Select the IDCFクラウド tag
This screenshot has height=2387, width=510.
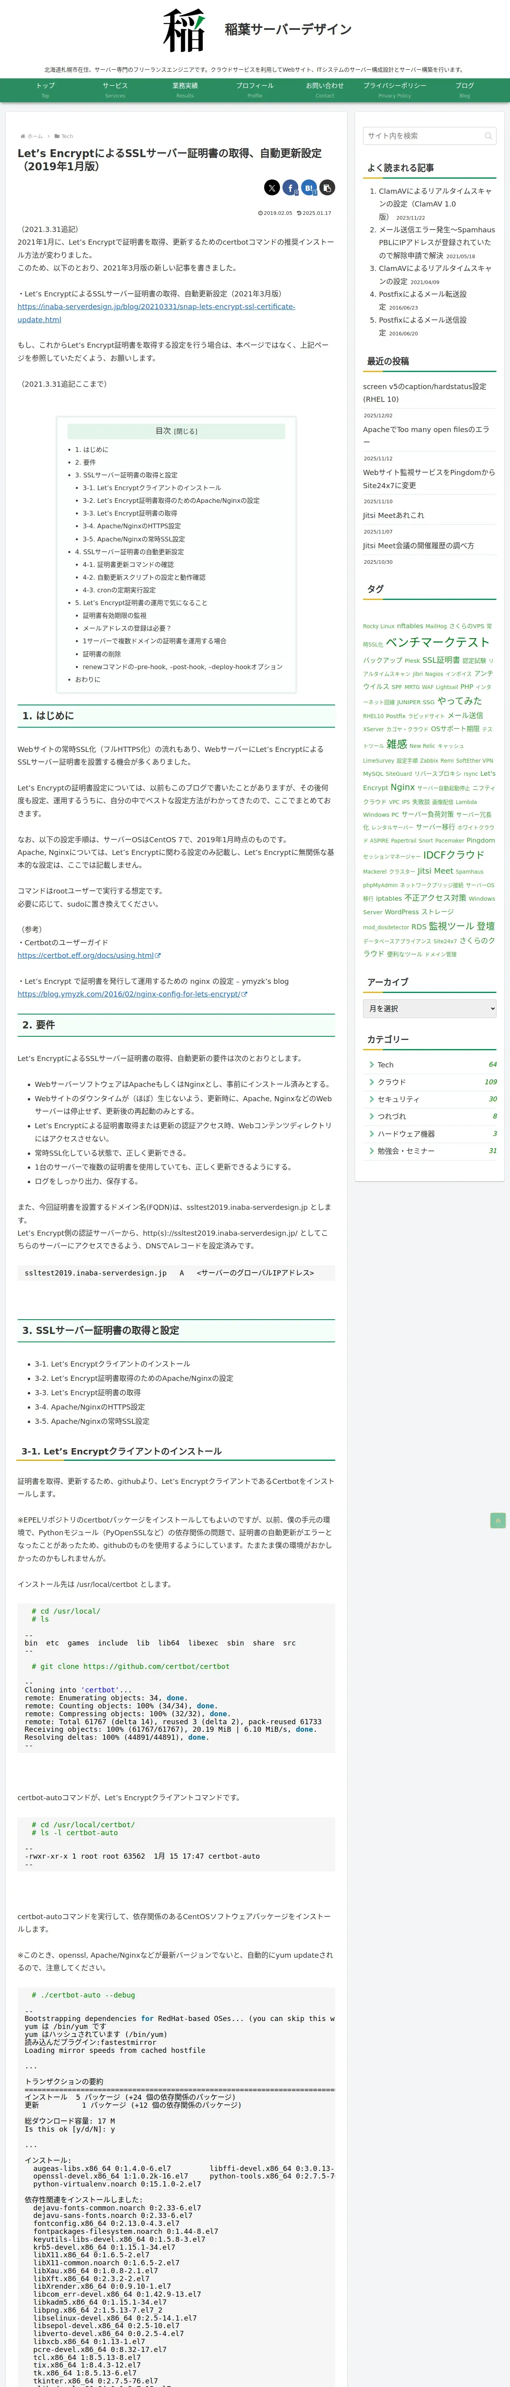click(454, 855)
